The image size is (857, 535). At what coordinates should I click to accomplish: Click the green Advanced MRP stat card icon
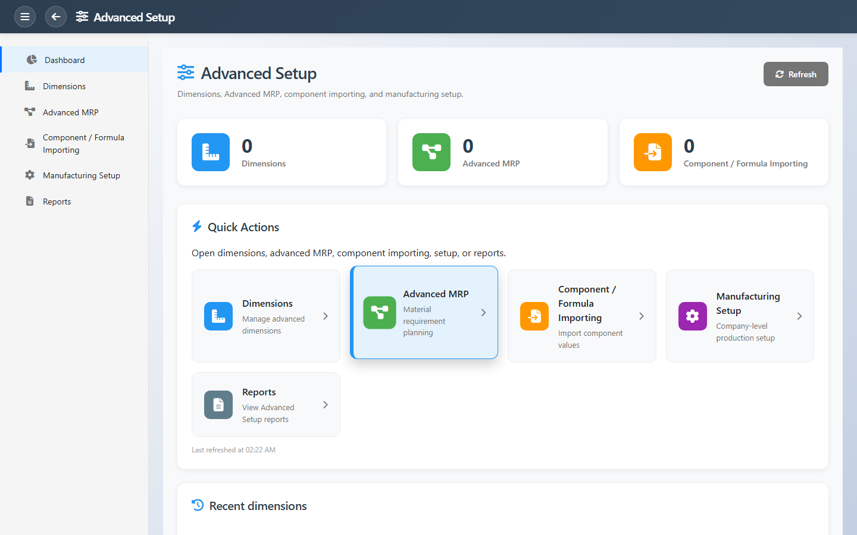pos(431,152)
